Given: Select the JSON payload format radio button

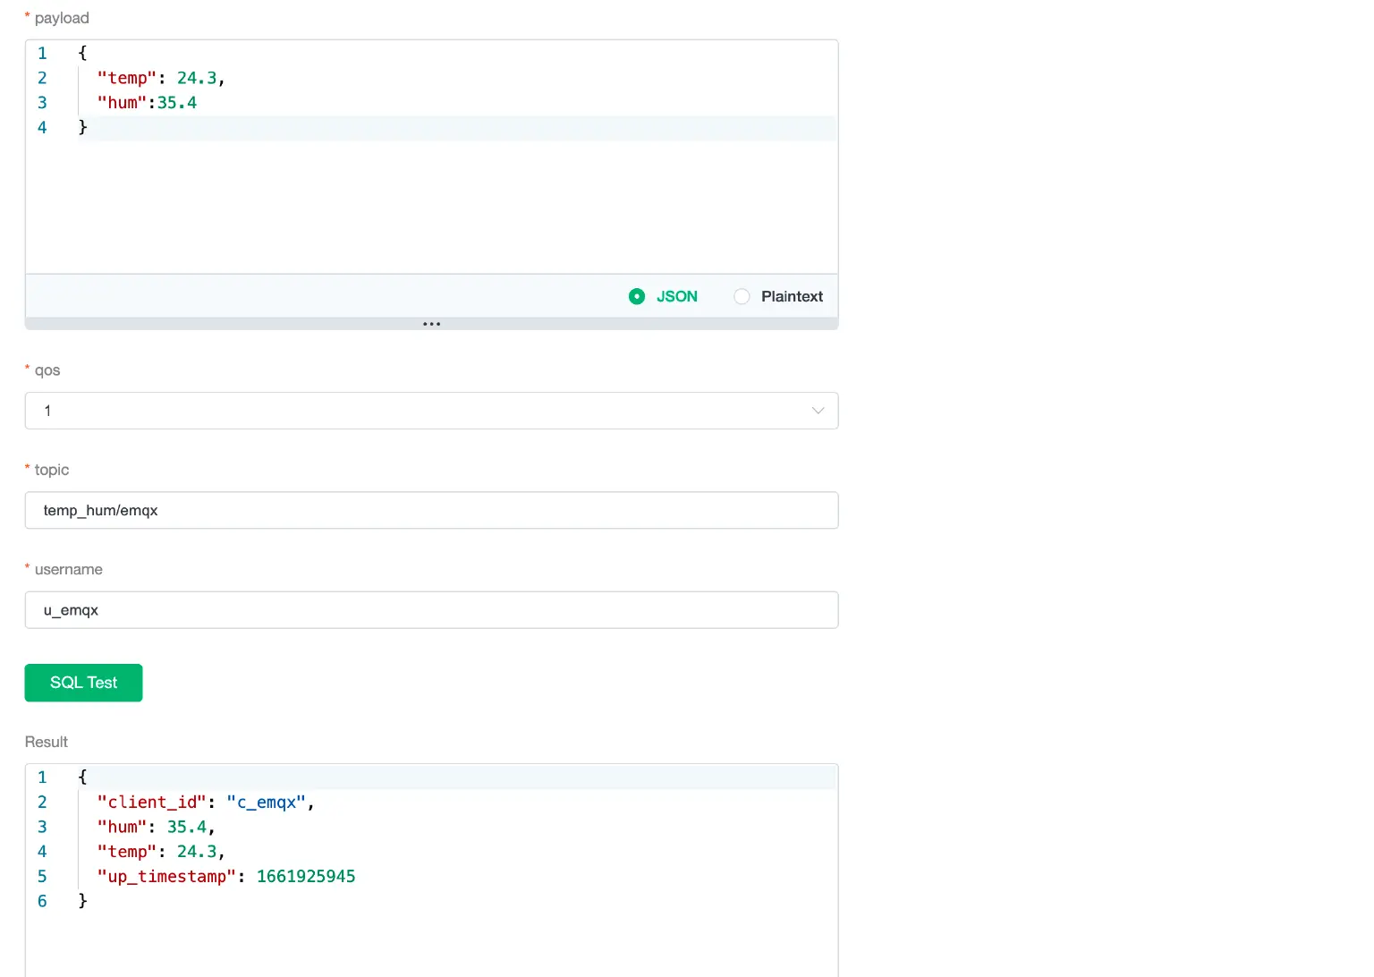Looking at the screenshot, I should point(637,296).
